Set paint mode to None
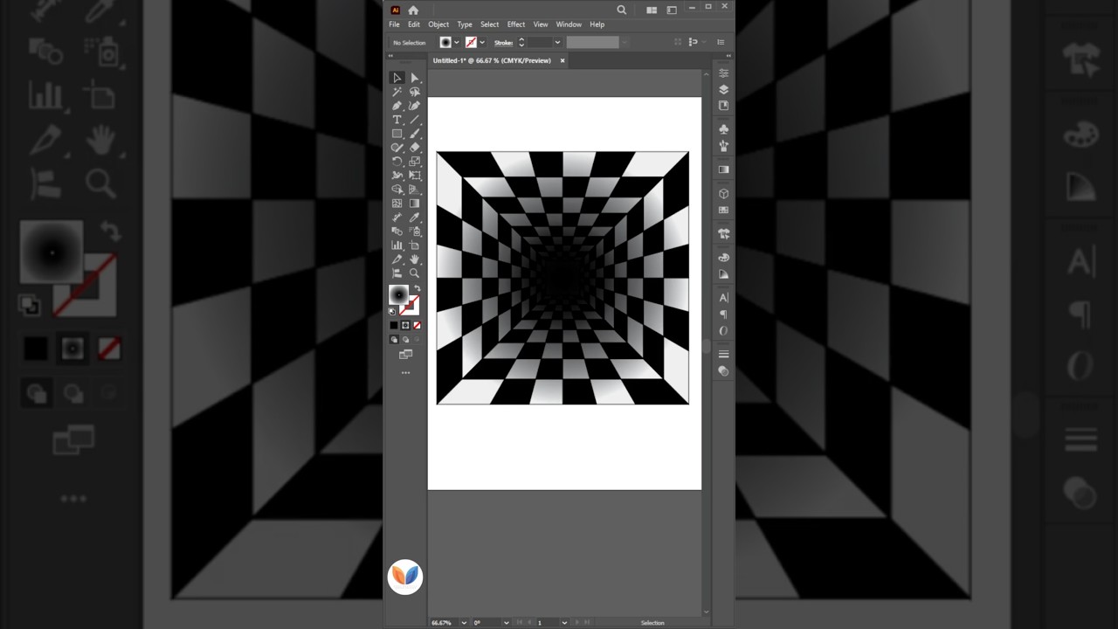Image resolution: width=1118 pixels, height=629 pixels. point(417,326)
